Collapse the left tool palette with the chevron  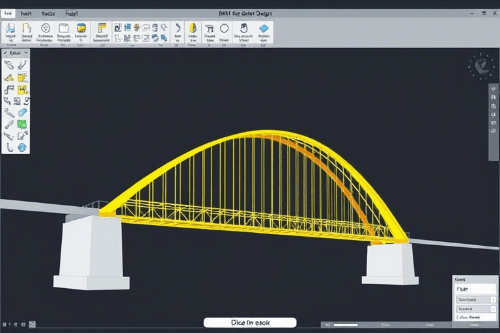[26, 53]
